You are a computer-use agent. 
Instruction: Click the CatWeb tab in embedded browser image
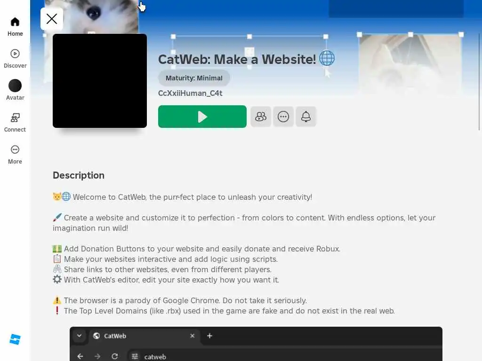click(144, 336)
